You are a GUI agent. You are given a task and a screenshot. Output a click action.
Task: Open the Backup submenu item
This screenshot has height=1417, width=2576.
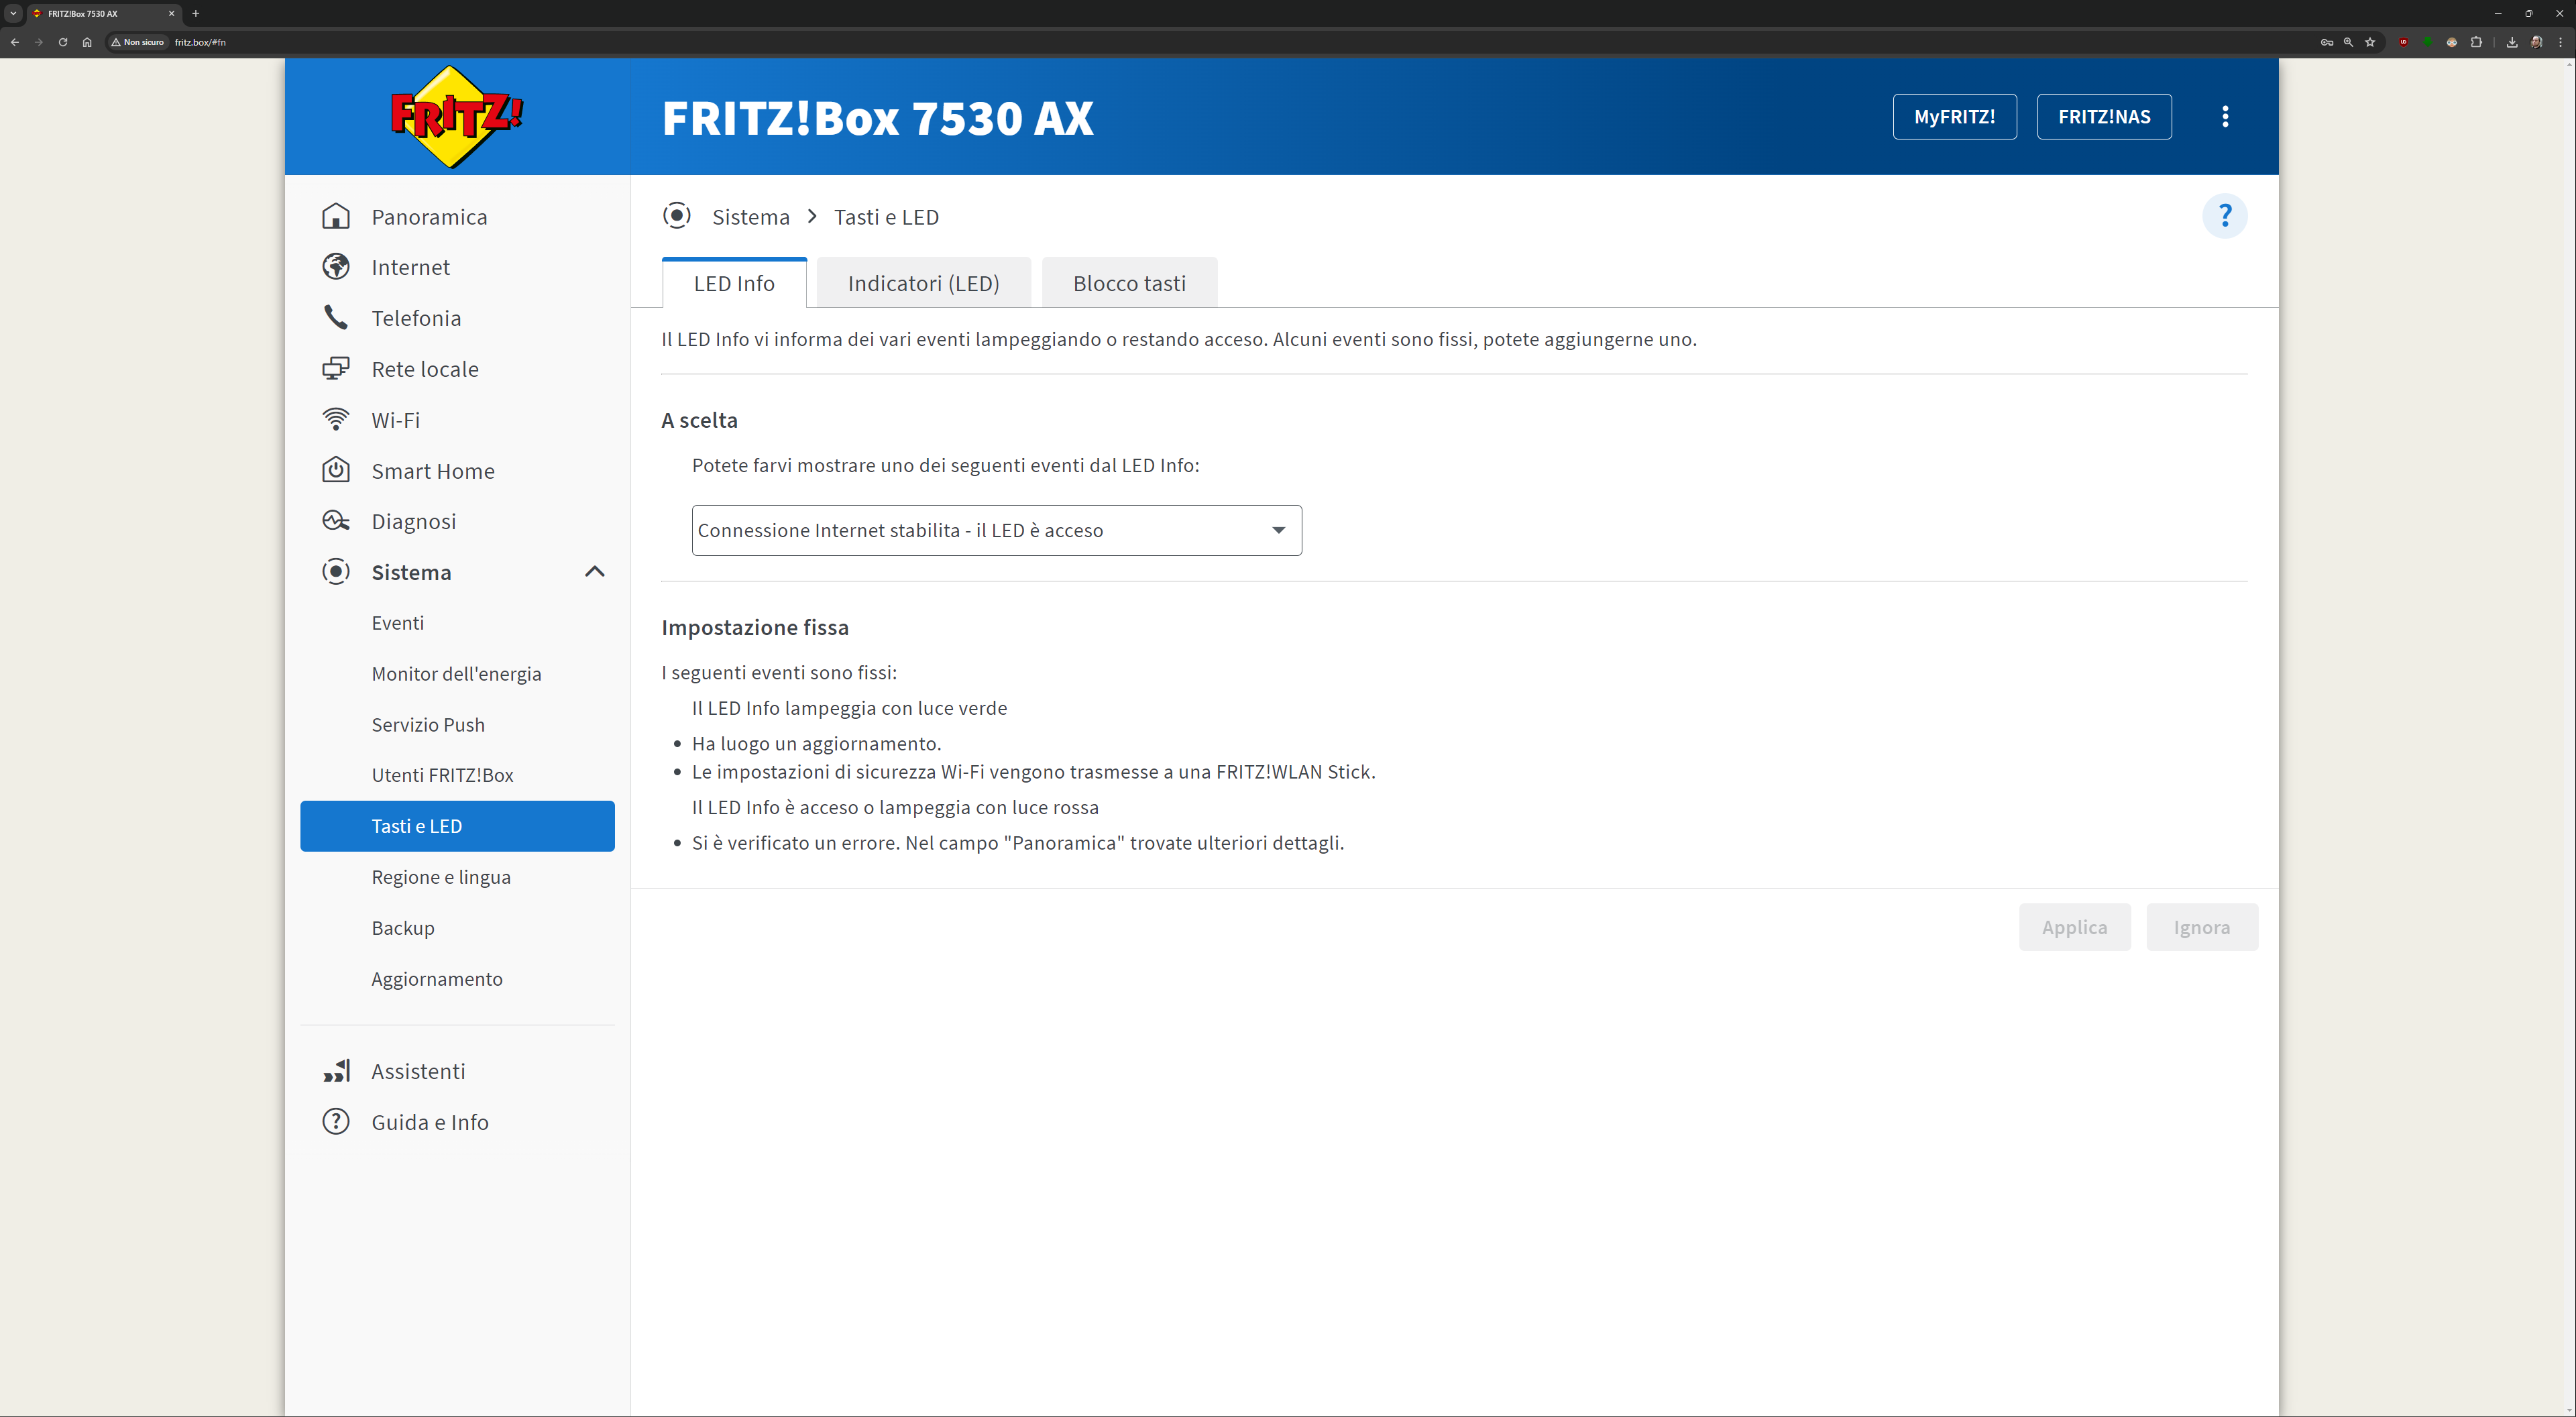[x=403, y=928]
